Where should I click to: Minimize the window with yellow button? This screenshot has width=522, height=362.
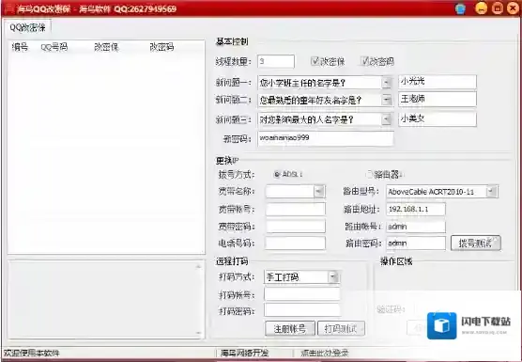[x=481, y=8]
